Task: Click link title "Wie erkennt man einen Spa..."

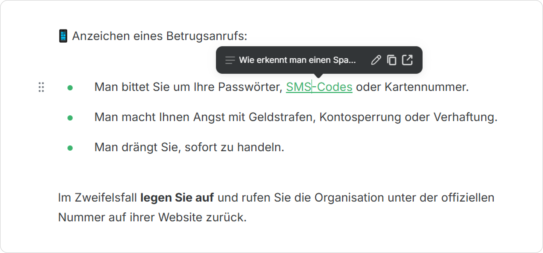Action: point(297,60)
